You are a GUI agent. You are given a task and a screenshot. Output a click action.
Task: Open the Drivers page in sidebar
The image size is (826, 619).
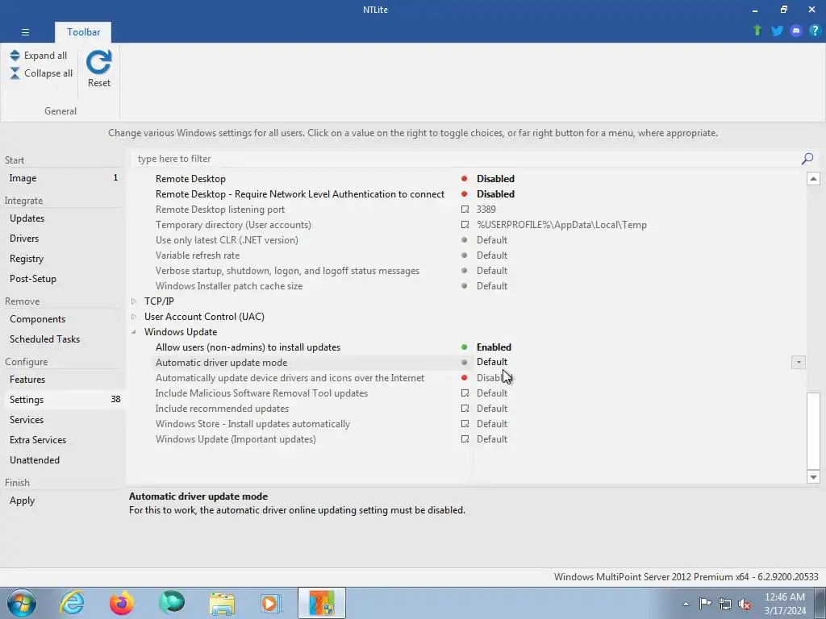coord(63,239)
